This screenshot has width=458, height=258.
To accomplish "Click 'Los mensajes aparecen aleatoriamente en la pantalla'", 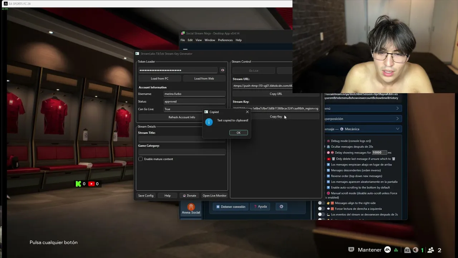I will click(364, 182).
